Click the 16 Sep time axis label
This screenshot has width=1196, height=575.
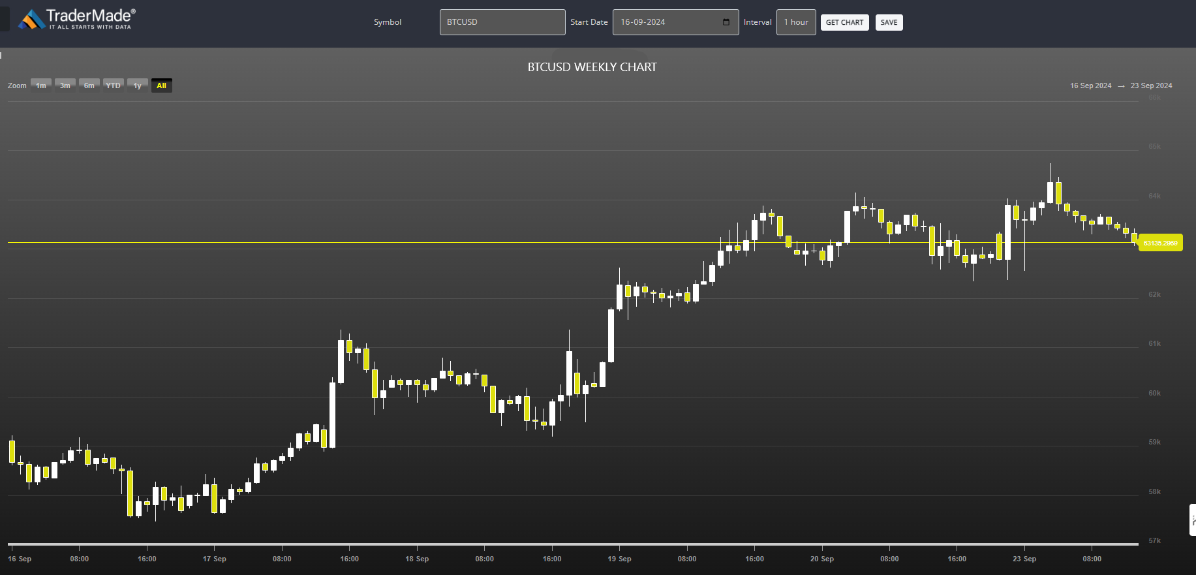click(x=20, y=559)
